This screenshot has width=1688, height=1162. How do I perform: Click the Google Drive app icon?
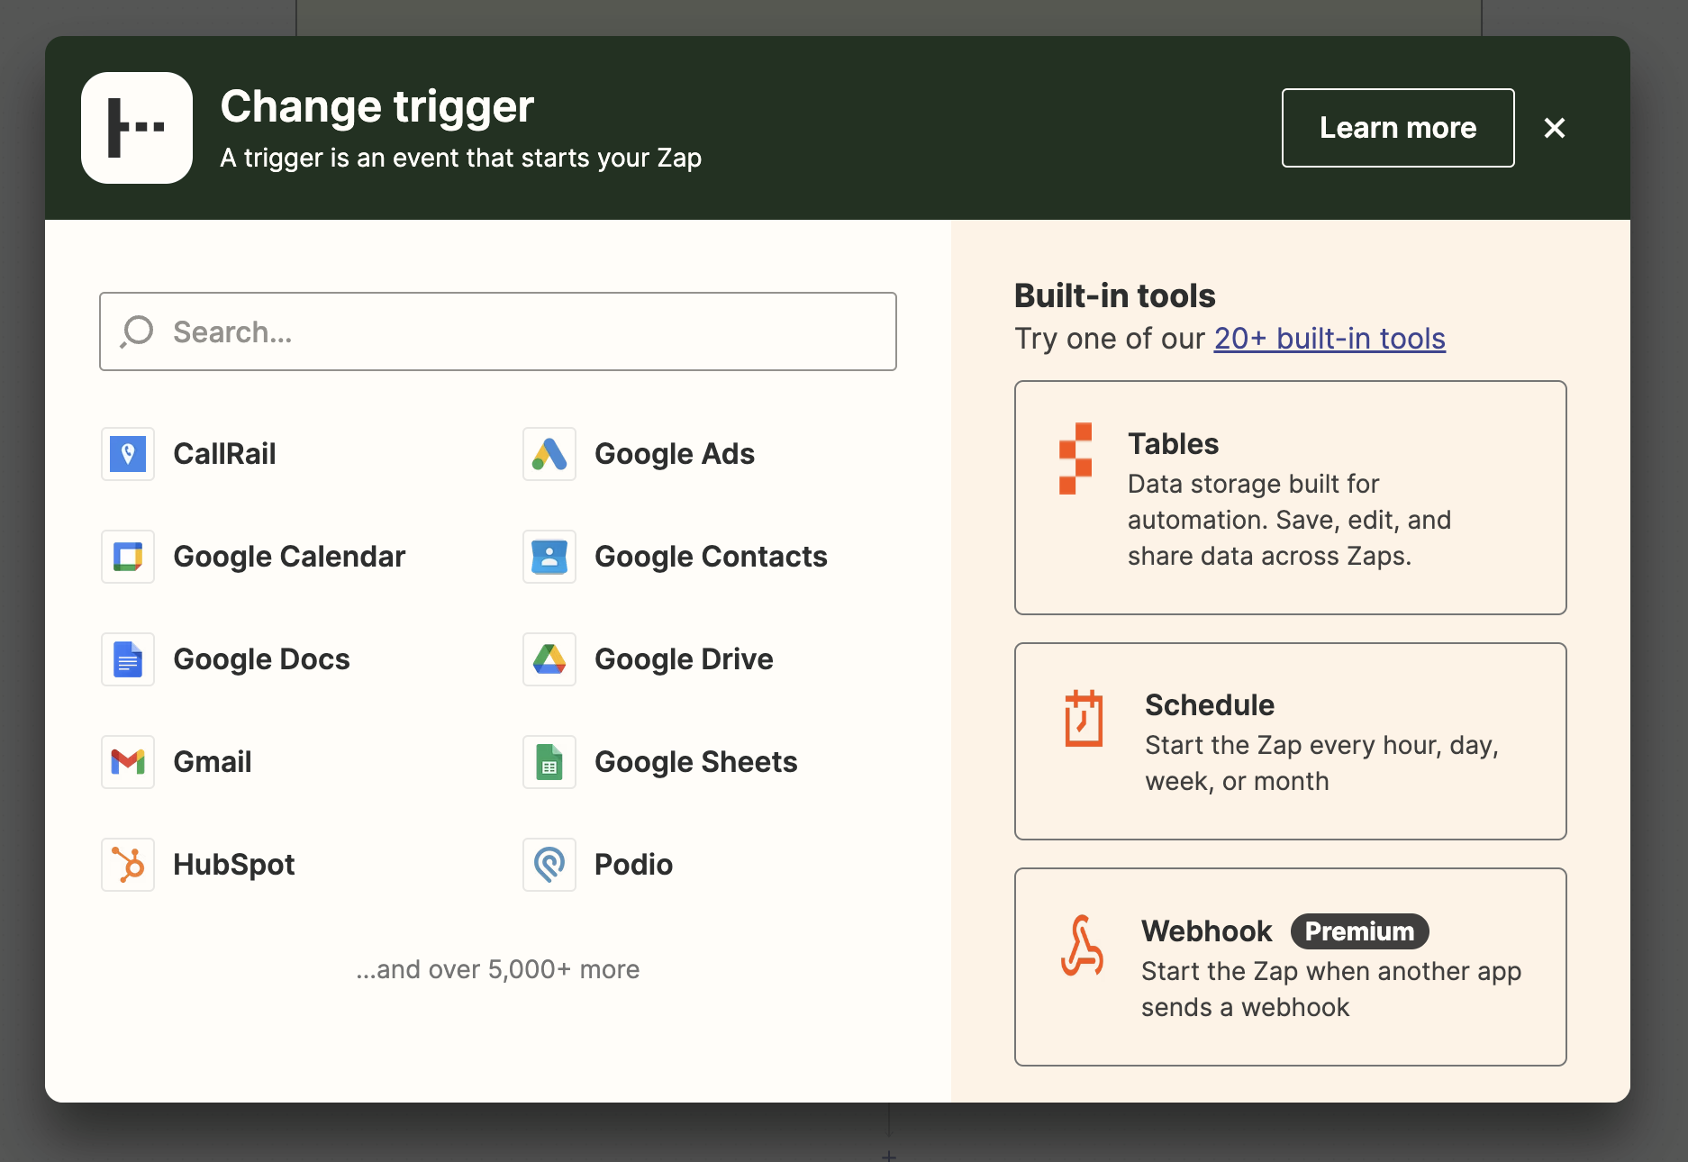[x=549, y=659]
